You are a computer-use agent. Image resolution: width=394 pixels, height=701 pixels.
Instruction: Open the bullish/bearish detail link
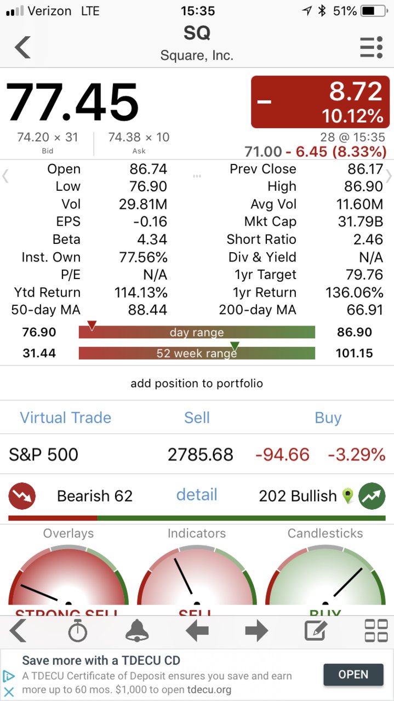click(197, 495)
